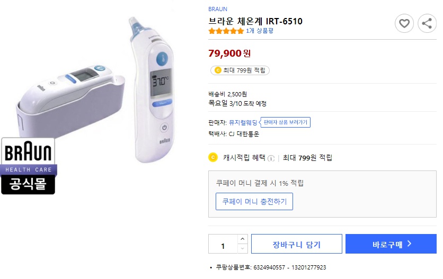Click the yellow coin icon beside 캐시적립 혜택

click(214, 157)
